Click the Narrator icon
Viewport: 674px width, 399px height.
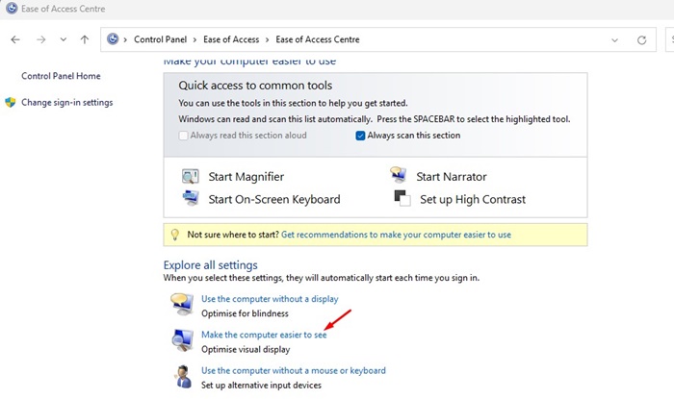[398, 174]
